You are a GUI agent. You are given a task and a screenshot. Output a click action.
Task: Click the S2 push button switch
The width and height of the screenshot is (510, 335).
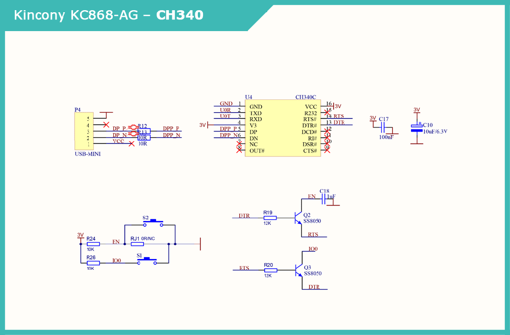[x=152, y=222]
